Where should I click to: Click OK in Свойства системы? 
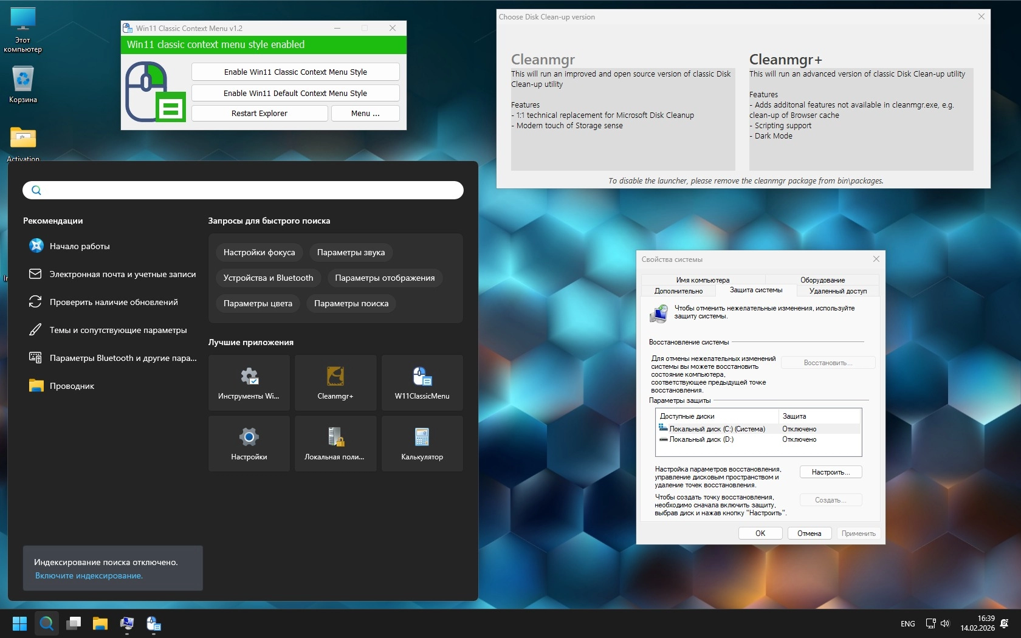760,533
